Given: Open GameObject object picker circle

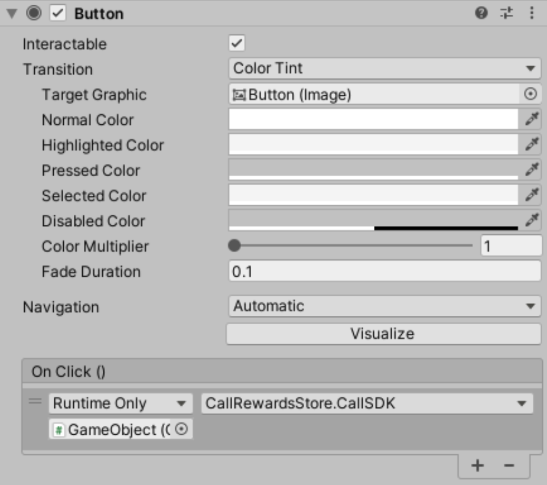Looking at the screenshot, I should click(181, 429).
